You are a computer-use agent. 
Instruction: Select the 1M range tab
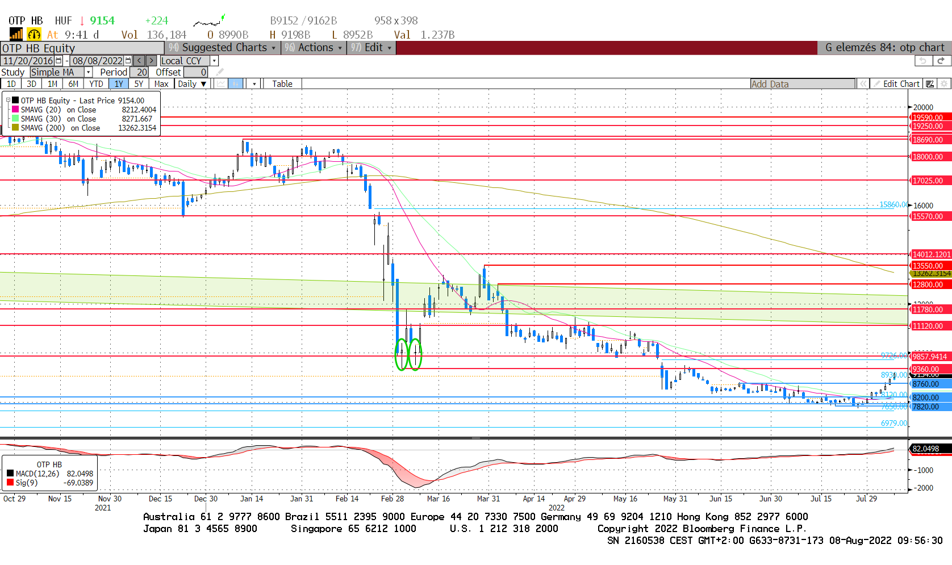52,84
